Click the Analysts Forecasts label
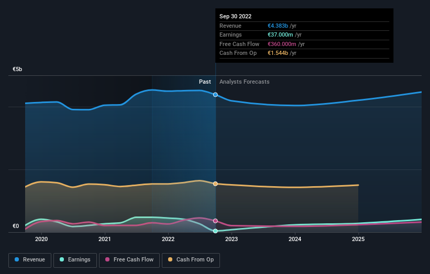The width and height of the screenshot is (430, 274). 245,82
